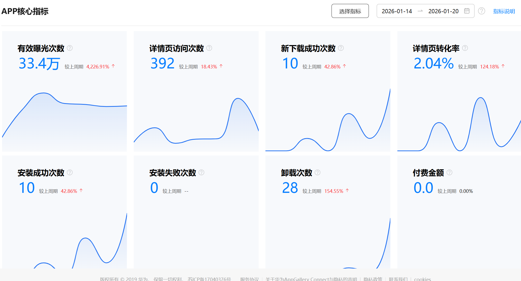The image size is (521, 281).
Task: Click the APP核心指标 heading
Action: click(25, 11)
